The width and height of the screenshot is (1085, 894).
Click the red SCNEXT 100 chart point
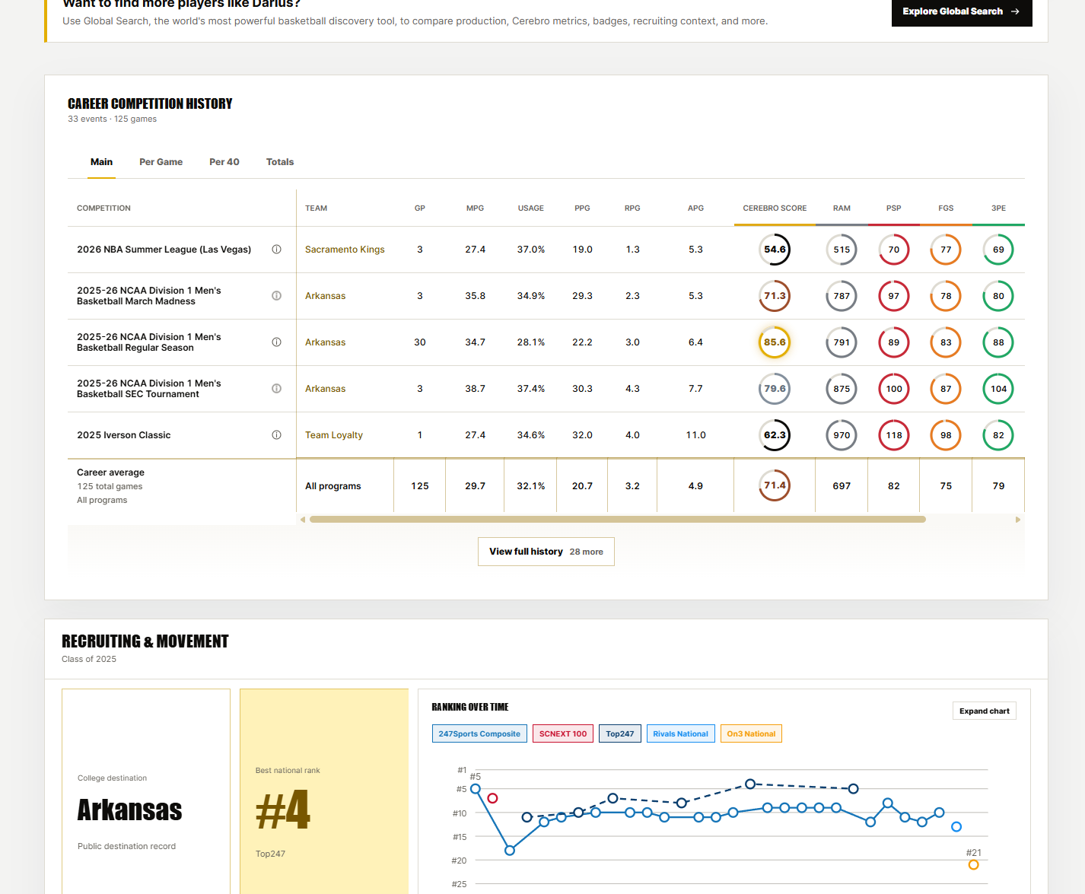pyautogui.click(x=492, y=798)
